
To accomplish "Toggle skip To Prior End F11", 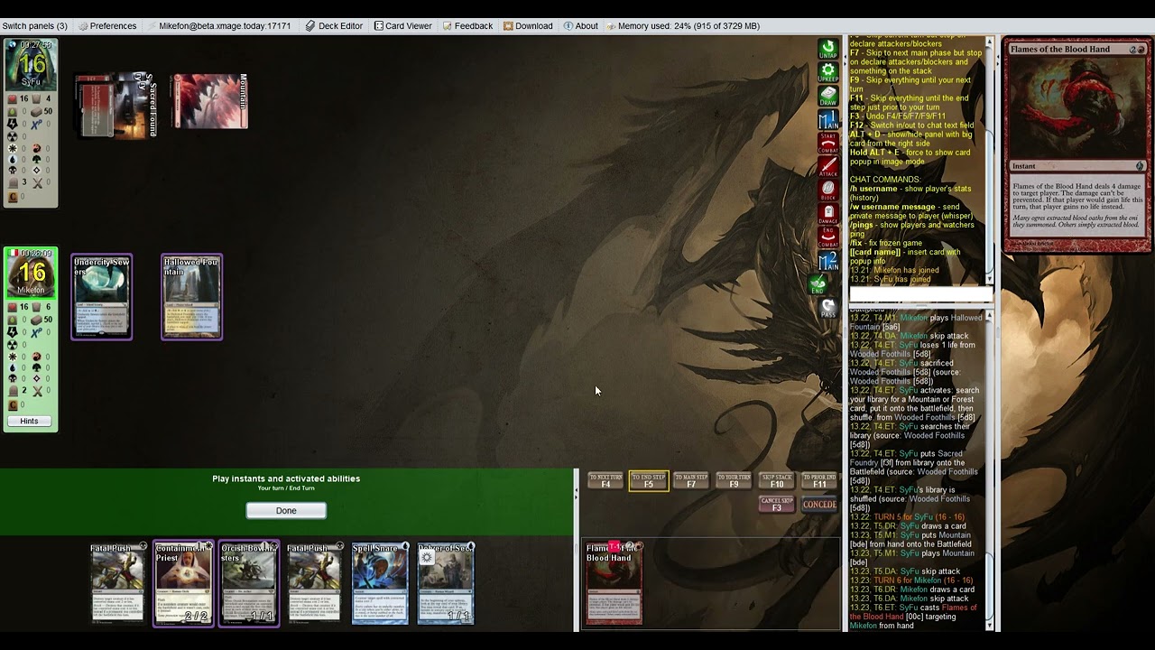I will tap(819, 481).
